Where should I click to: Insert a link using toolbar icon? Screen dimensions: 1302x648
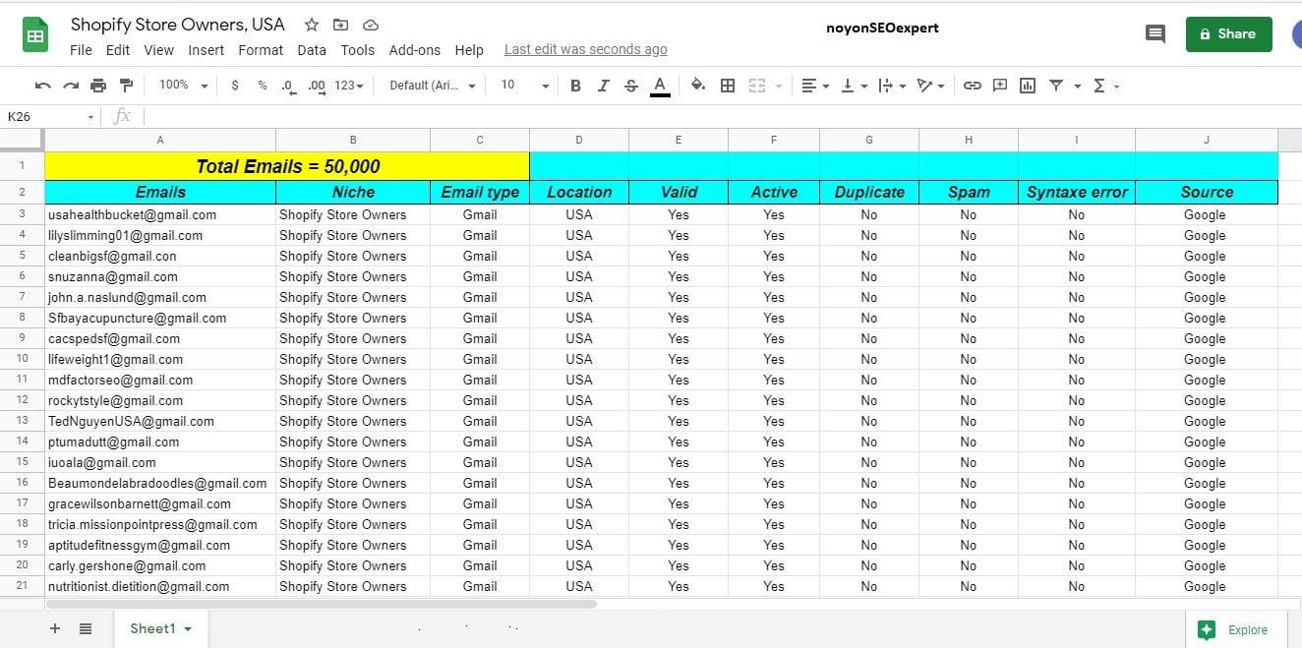pos(972,86)
